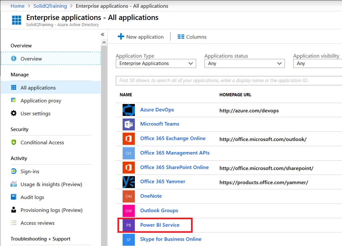
Task: Click the Power BI Service PB icon
Action: 129,225
